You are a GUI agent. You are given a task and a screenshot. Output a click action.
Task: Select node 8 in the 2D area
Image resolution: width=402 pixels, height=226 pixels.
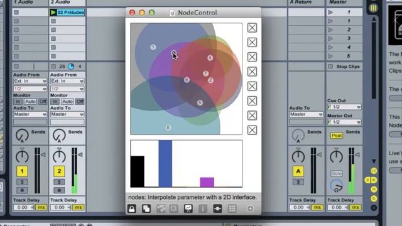(168, 127)
